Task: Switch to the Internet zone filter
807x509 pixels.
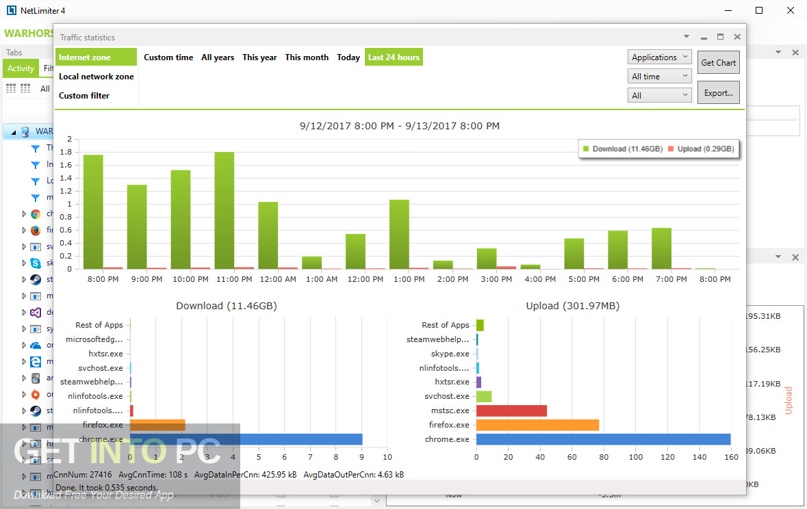Action: [x=96, y=57]
